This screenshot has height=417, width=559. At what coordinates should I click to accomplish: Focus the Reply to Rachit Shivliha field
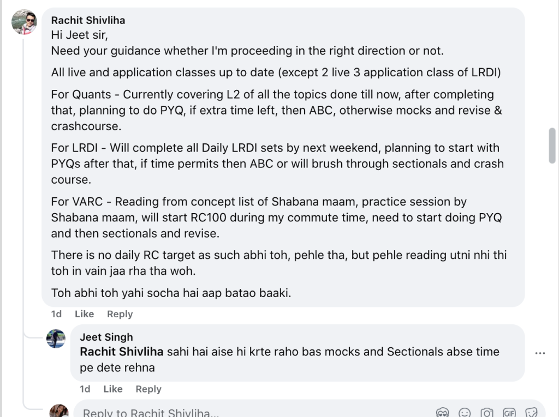click(249, 413)
